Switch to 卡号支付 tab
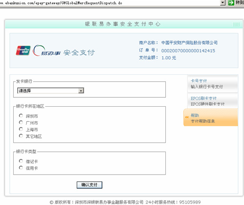244x205 pixels. (213, 84)
